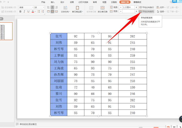The width and height of the screenshot is (182, 128).
Task: Toggle center horizontal alignment
Action: click(53, 8)
